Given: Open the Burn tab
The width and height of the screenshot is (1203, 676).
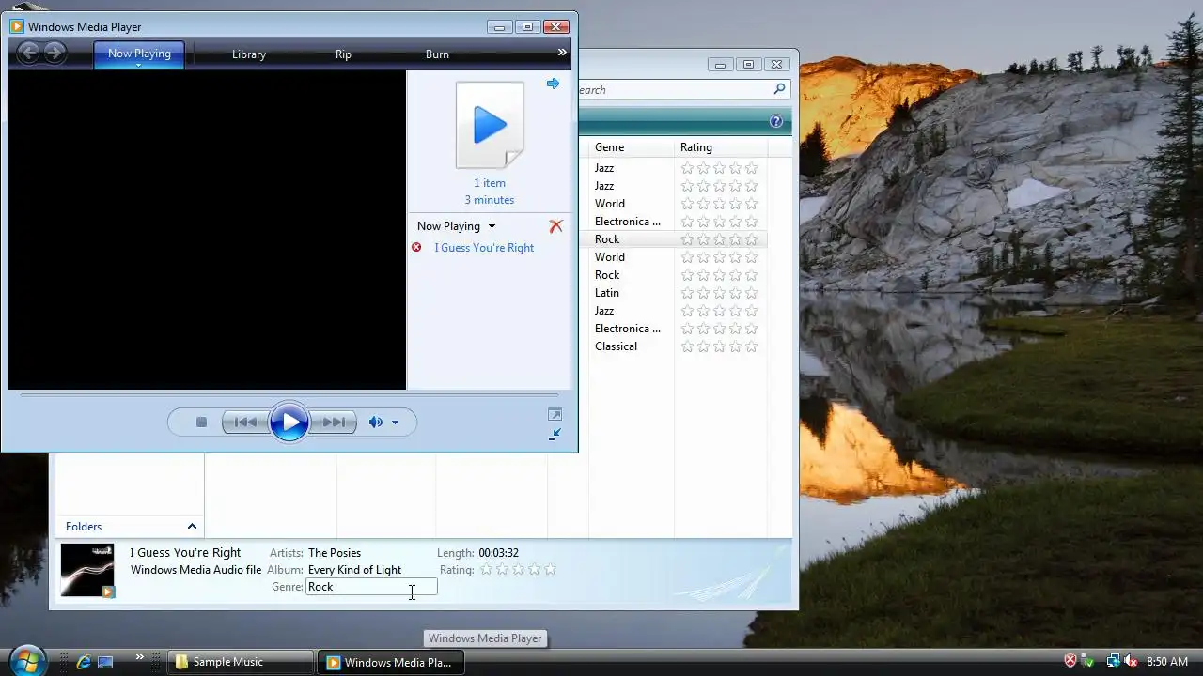Looking at the screenshot, I should pyautogui.click(x=437, y=54).
